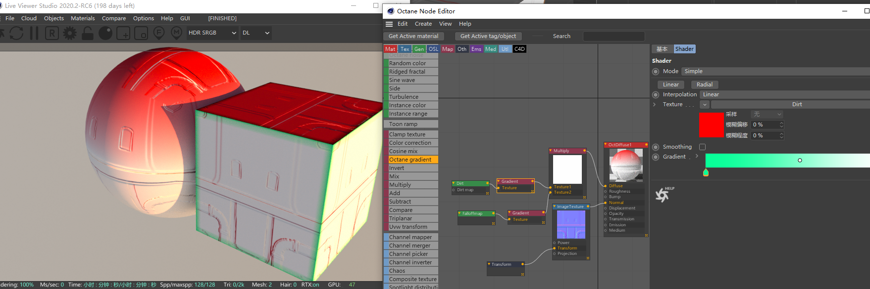This screenshot has width=870, height=289.
Task: Add an Octane gradient node from list
Action: coord(410,160)
